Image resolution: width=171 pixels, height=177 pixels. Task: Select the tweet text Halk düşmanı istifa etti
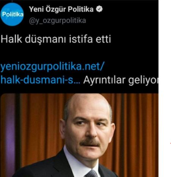point(56,39)
